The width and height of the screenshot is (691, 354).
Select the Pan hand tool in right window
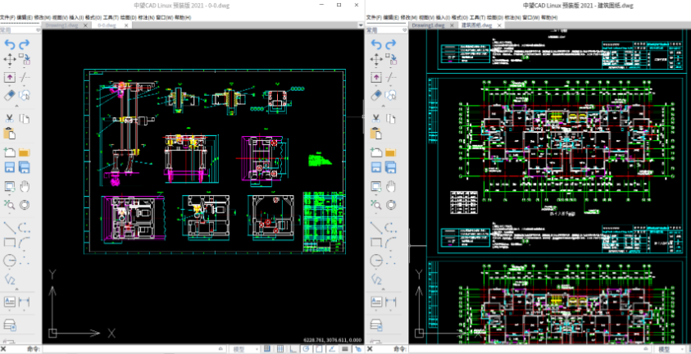(392, 187)
